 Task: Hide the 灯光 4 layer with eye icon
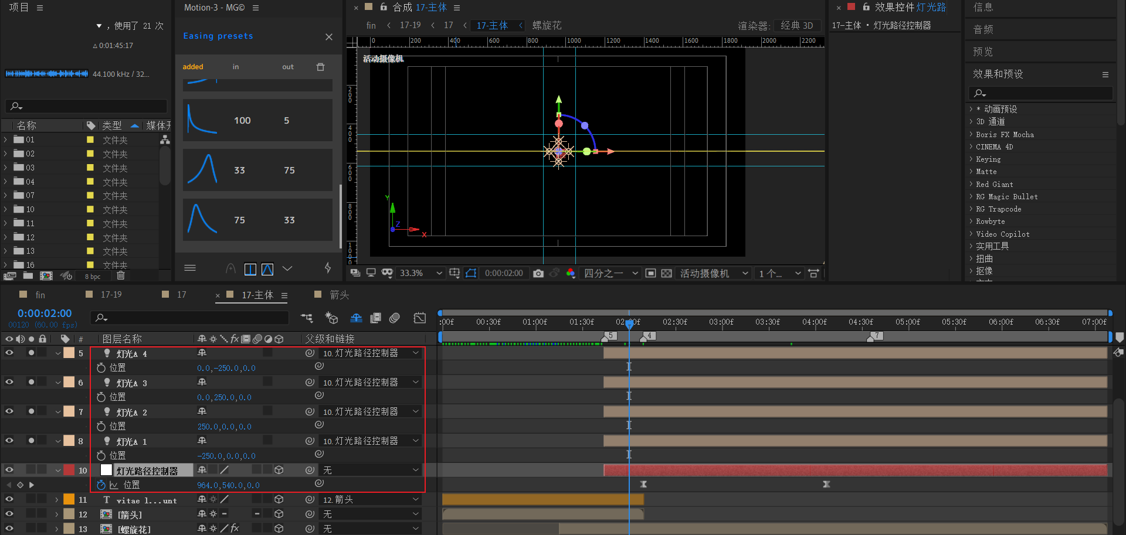point(9,353)
